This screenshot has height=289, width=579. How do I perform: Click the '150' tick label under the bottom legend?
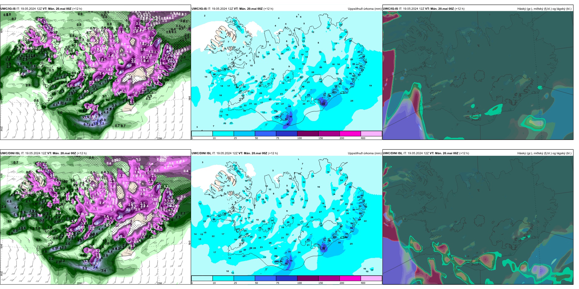coord(321,283)
